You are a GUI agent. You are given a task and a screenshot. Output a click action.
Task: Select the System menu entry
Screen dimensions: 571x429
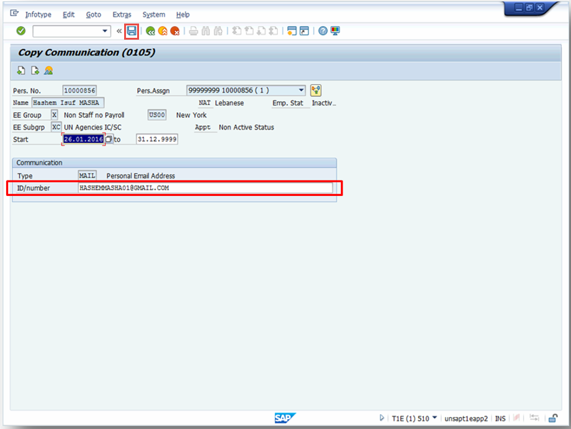tap(153, 14)
